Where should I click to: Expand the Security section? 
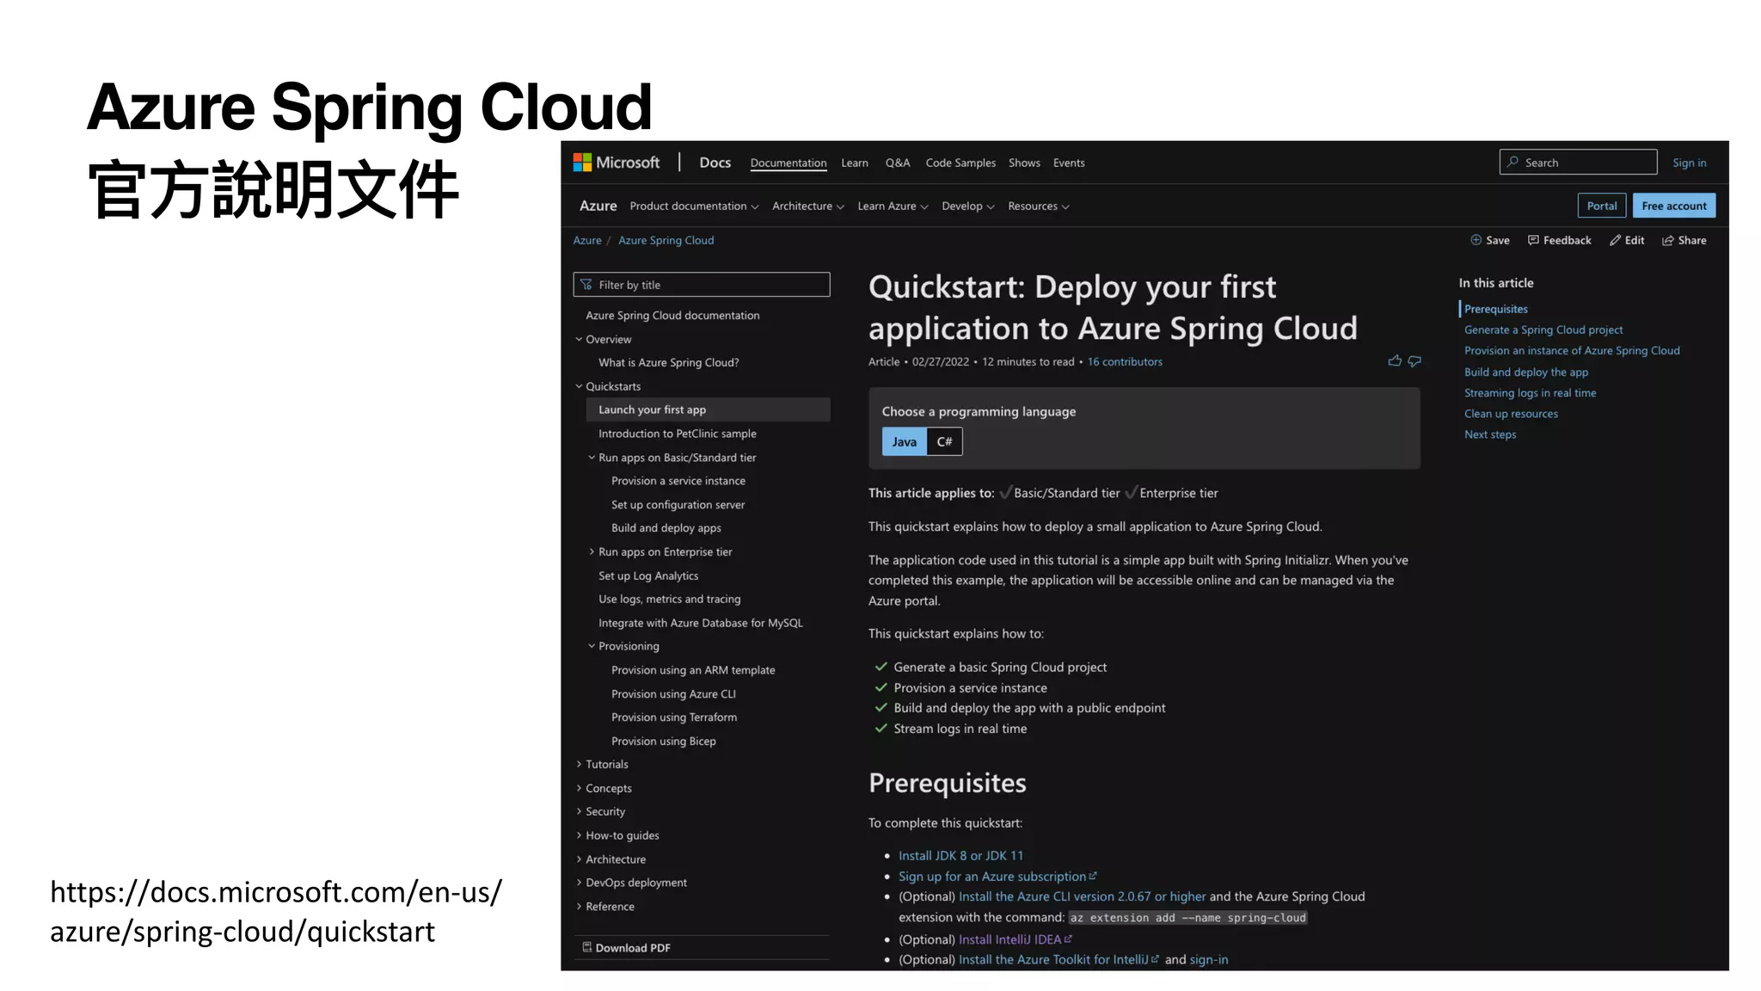click(579, 811)
